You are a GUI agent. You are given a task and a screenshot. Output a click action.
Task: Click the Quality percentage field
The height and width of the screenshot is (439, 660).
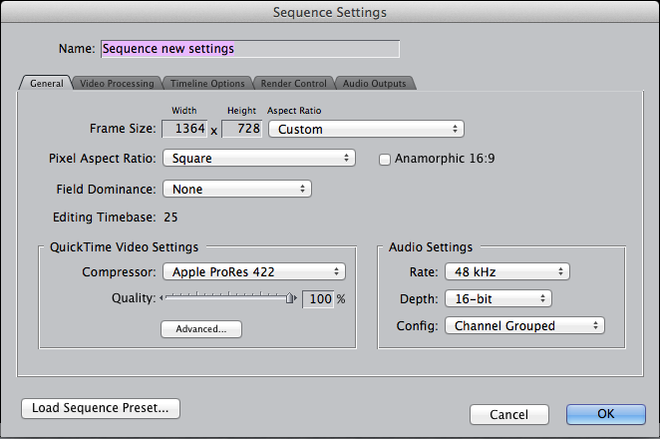click(x=317, y=299)
